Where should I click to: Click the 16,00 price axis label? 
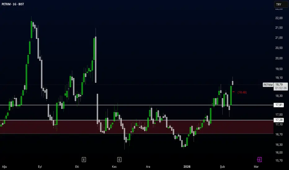click(x=279, y=153)
